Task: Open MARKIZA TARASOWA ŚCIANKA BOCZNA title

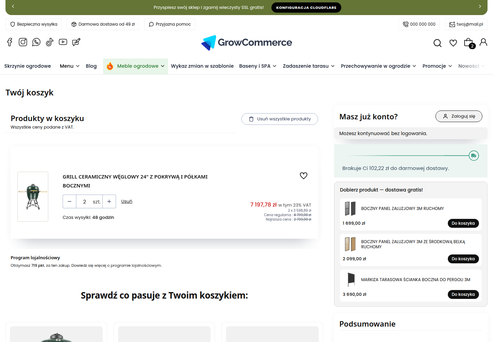Action: [x=416, y=280]
